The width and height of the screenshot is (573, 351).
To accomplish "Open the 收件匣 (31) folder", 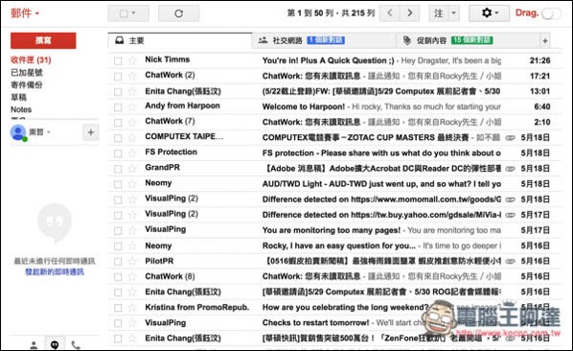I will 31,60.
